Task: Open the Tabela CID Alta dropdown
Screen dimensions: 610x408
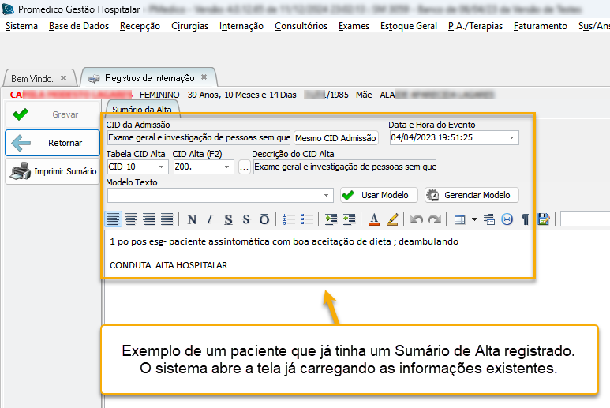Action: [163, 167]
